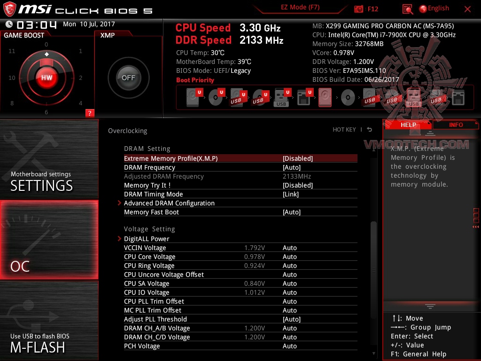The height and width of the screenshot is (361, 481).
Task: Open the BIOS search icon
Action: pyautogui.click(x=407, y=9)
